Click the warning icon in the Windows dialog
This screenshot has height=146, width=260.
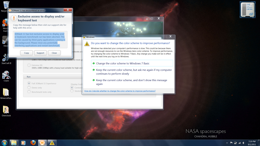tap(87, 44)
